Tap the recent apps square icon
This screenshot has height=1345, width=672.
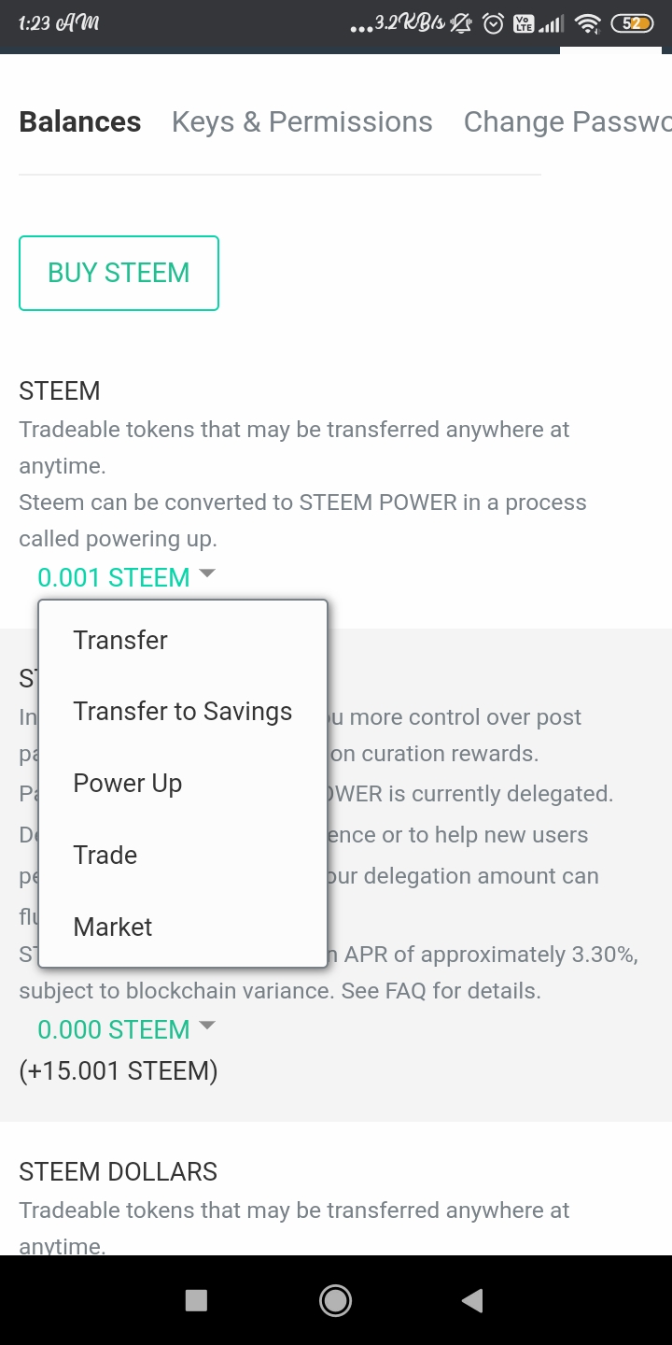(x=196, y=1300)
